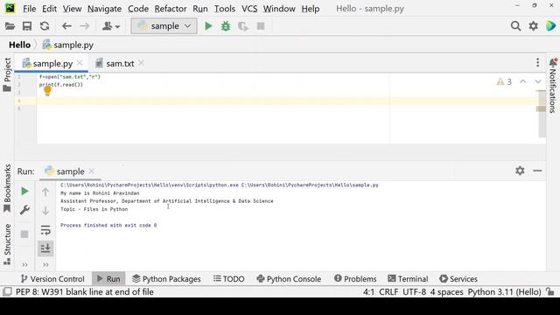Expand more Run actions beside output
560x315 pixels.
[x=45, y=265]
